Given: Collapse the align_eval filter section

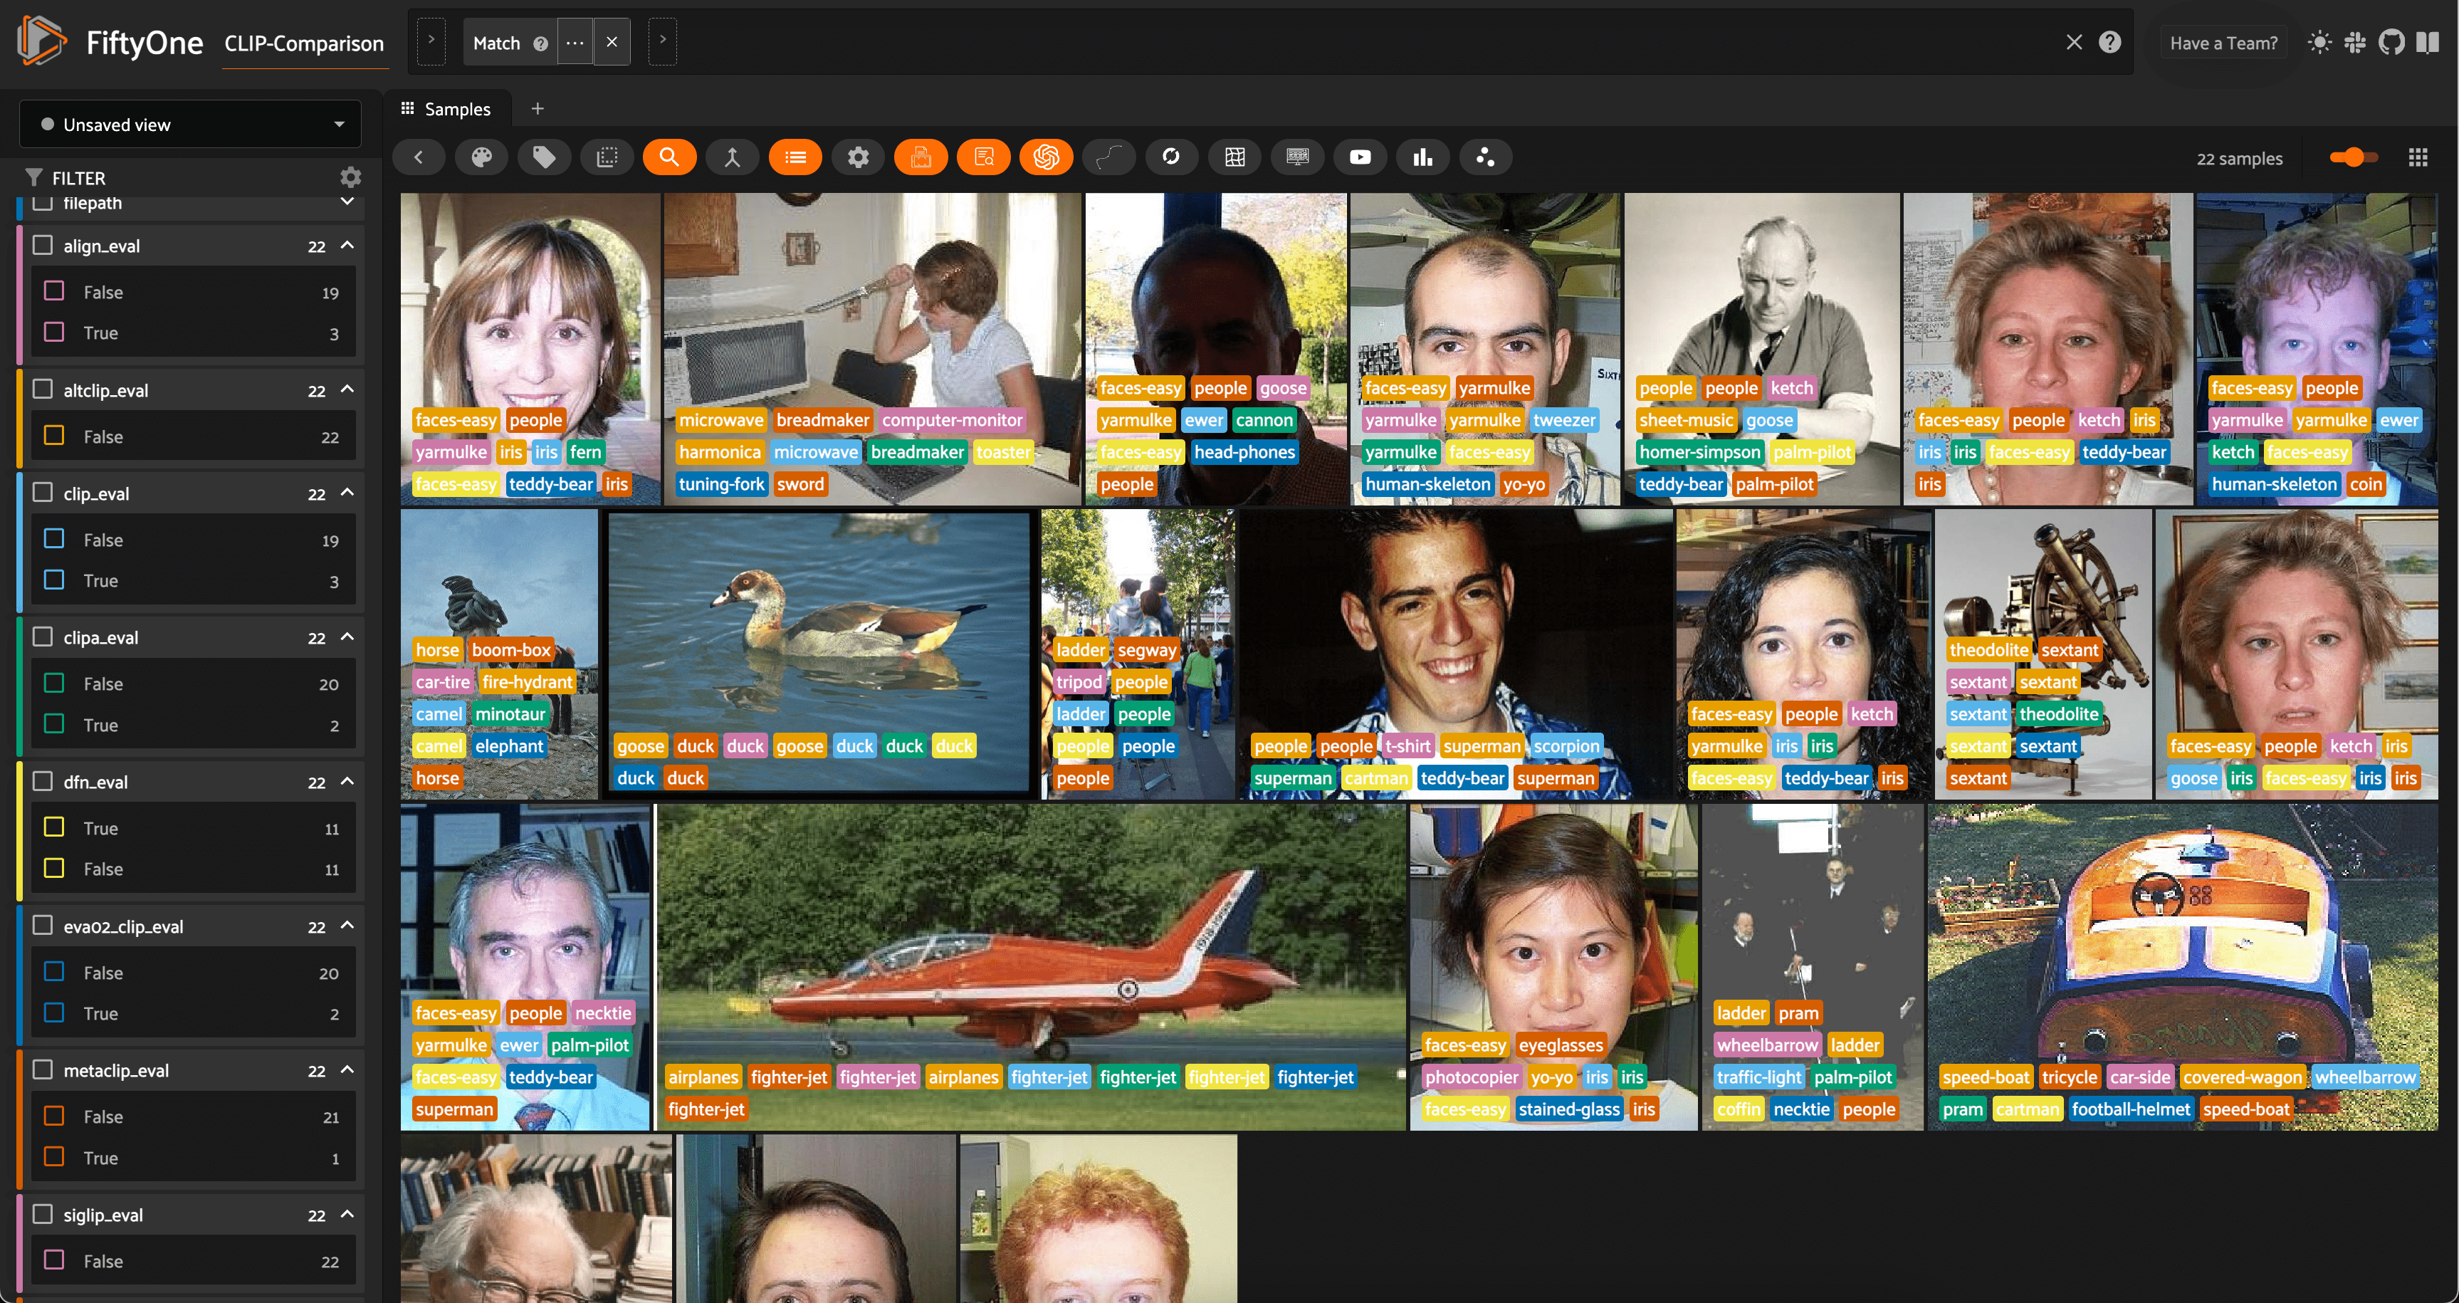Looking at the screenshot, I should [x=347, y=246].
